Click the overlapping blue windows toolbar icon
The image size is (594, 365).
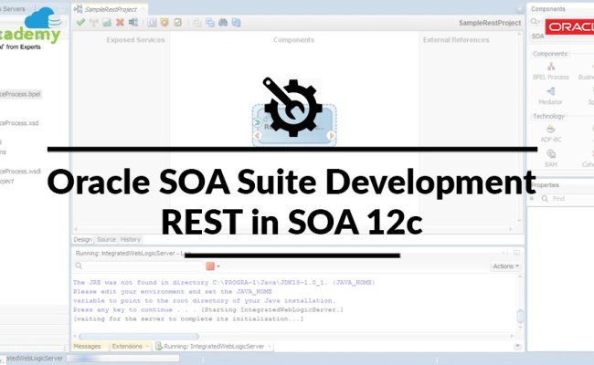tap(210, 22)
